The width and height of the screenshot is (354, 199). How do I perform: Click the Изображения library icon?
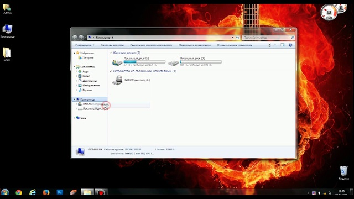tap(80, 85)
